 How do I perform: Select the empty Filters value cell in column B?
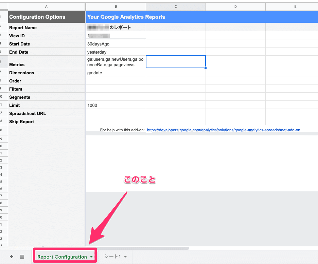pos(116,89)
